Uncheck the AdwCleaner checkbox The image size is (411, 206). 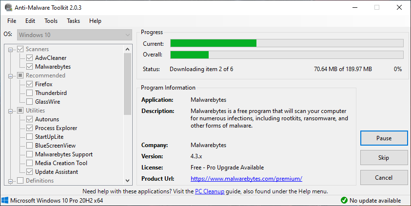pyautogui.click(x=30, y=58)
